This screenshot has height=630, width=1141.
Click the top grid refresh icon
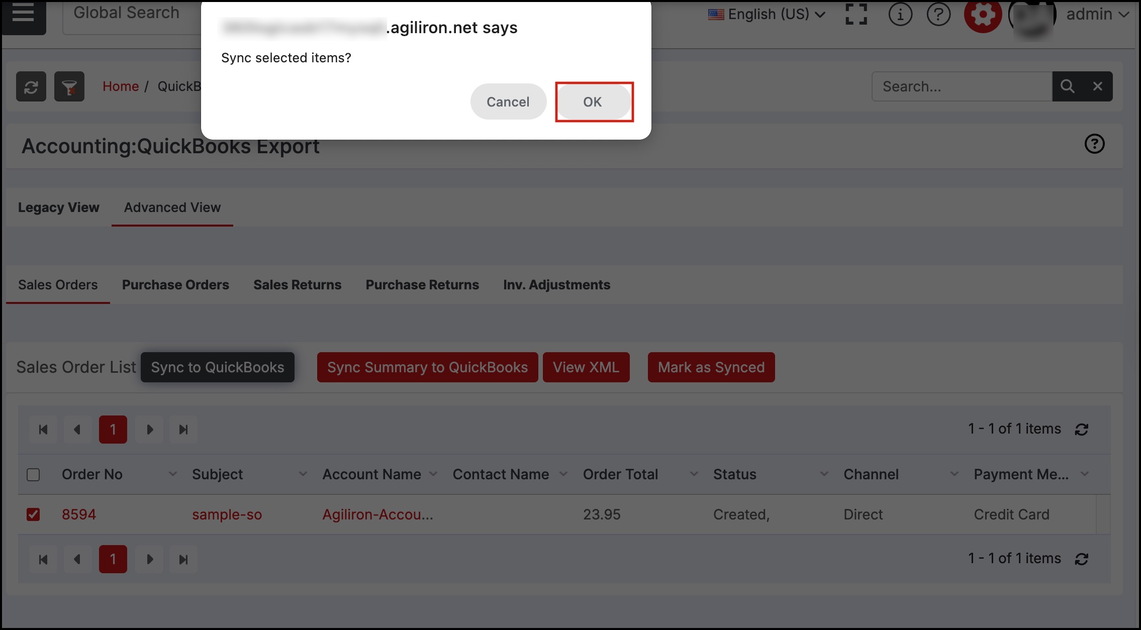pyautogui.click(x=1082, y=430)
